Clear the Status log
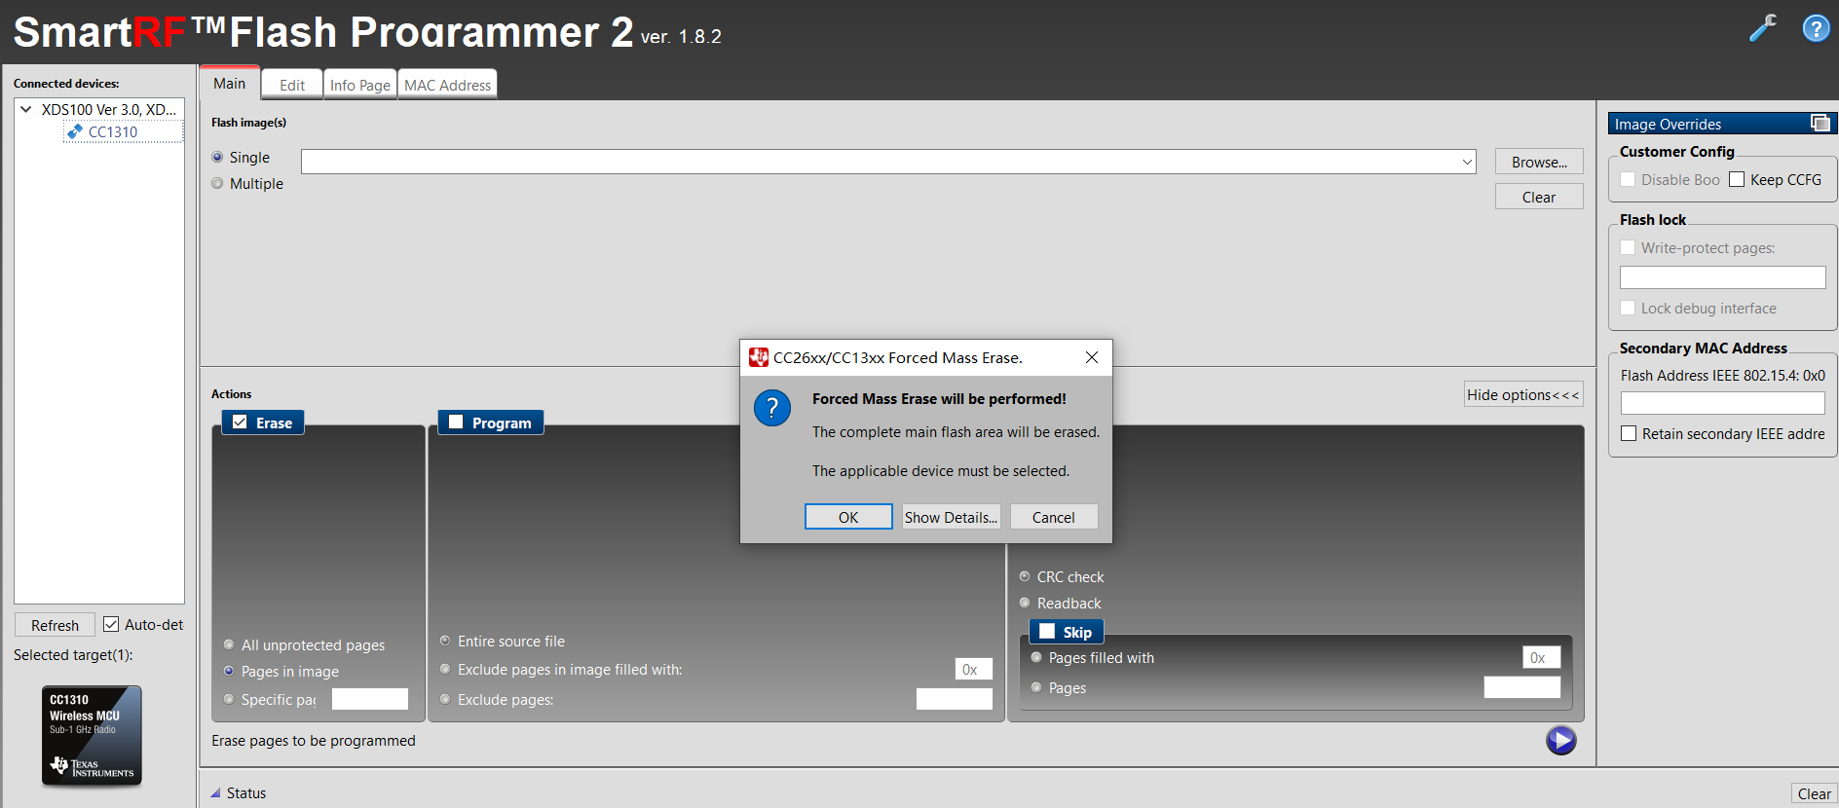This screenshot has height=808, width=1839. coord(1814,793)
